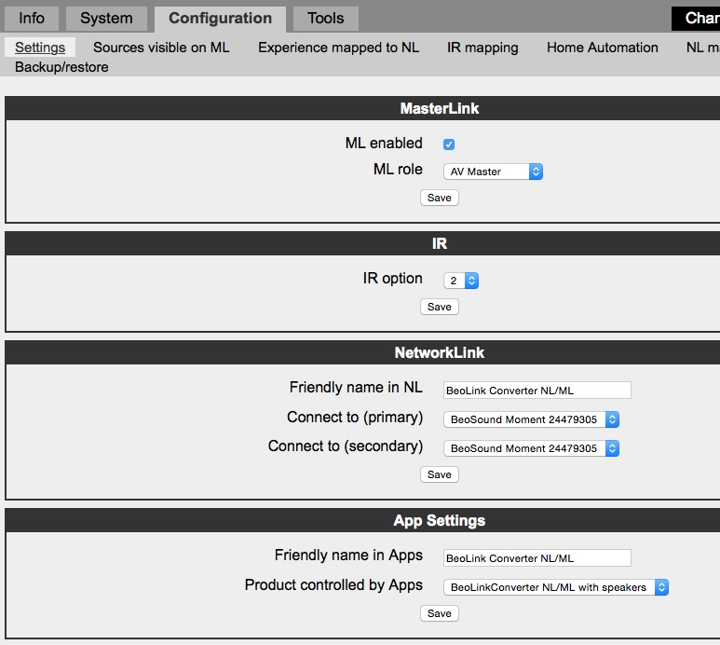Image resolution: width=720 pixels, height=645 pixels.
Task: Save the App Settings section
Action: tap(439, 613)
